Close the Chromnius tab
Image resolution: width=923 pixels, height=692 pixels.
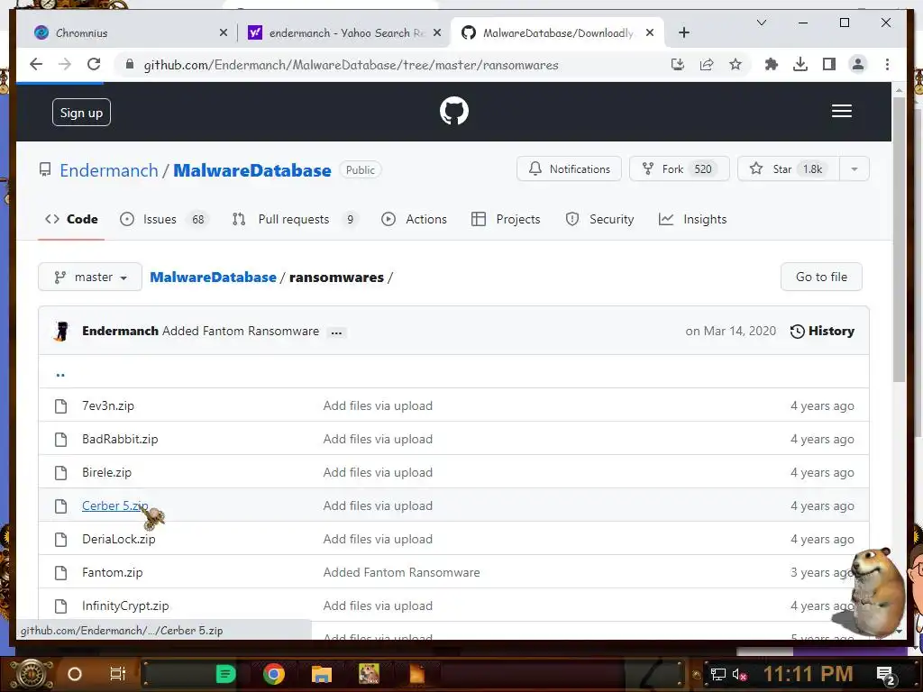224,33
